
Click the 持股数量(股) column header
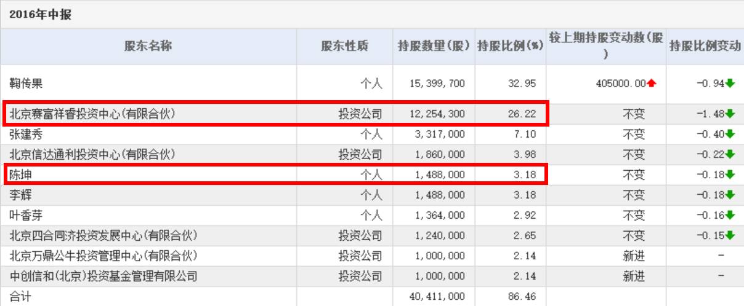click(434, 46)
